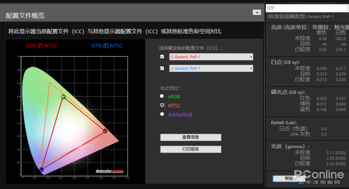Click the 与之对比 label
The height and width of the screenshot is (189, 349).
point(170,88)
